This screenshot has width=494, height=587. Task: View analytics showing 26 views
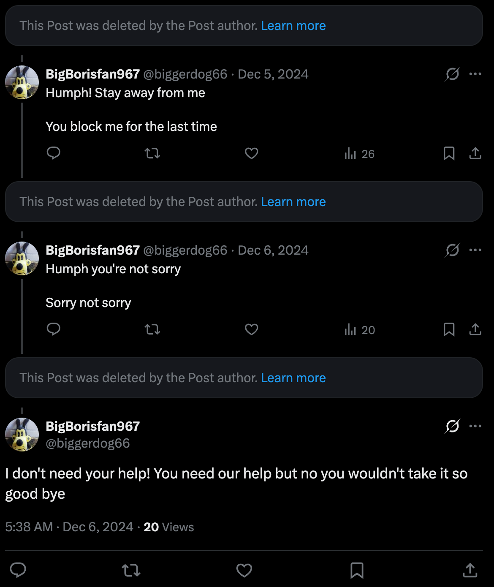coord(359,154)
